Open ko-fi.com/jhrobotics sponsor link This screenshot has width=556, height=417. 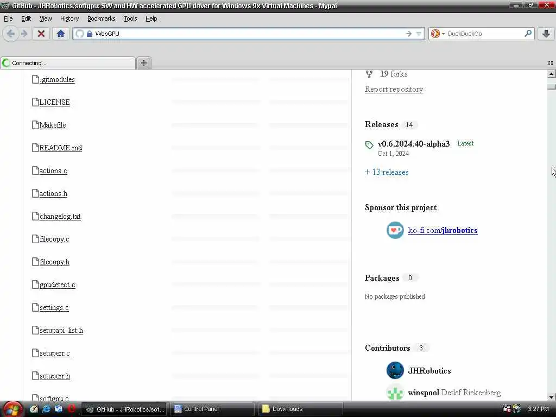(x=443, y=230)
